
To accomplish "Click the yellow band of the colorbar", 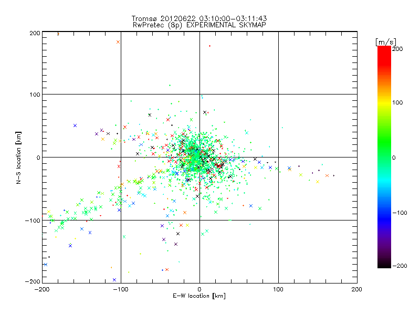I will pos(384,102).
